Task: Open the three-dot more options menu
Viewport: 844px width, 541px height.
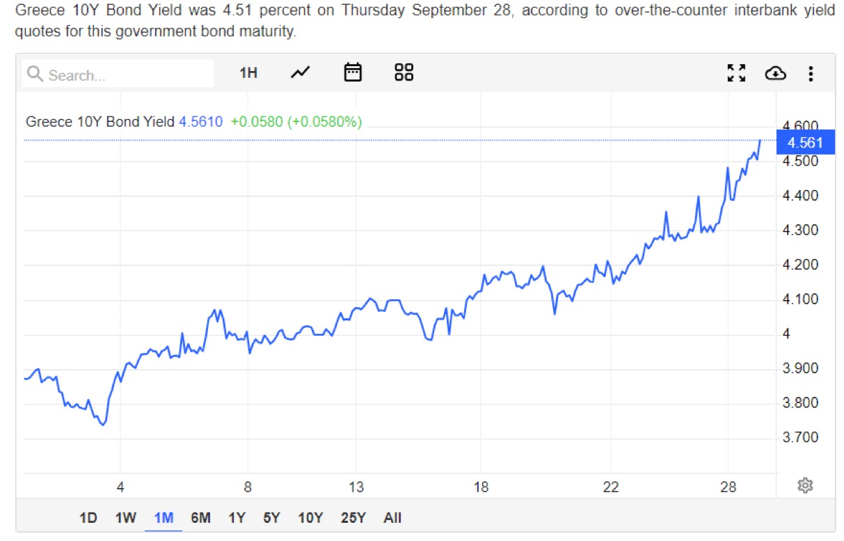Action: click(x=811, y=73)
